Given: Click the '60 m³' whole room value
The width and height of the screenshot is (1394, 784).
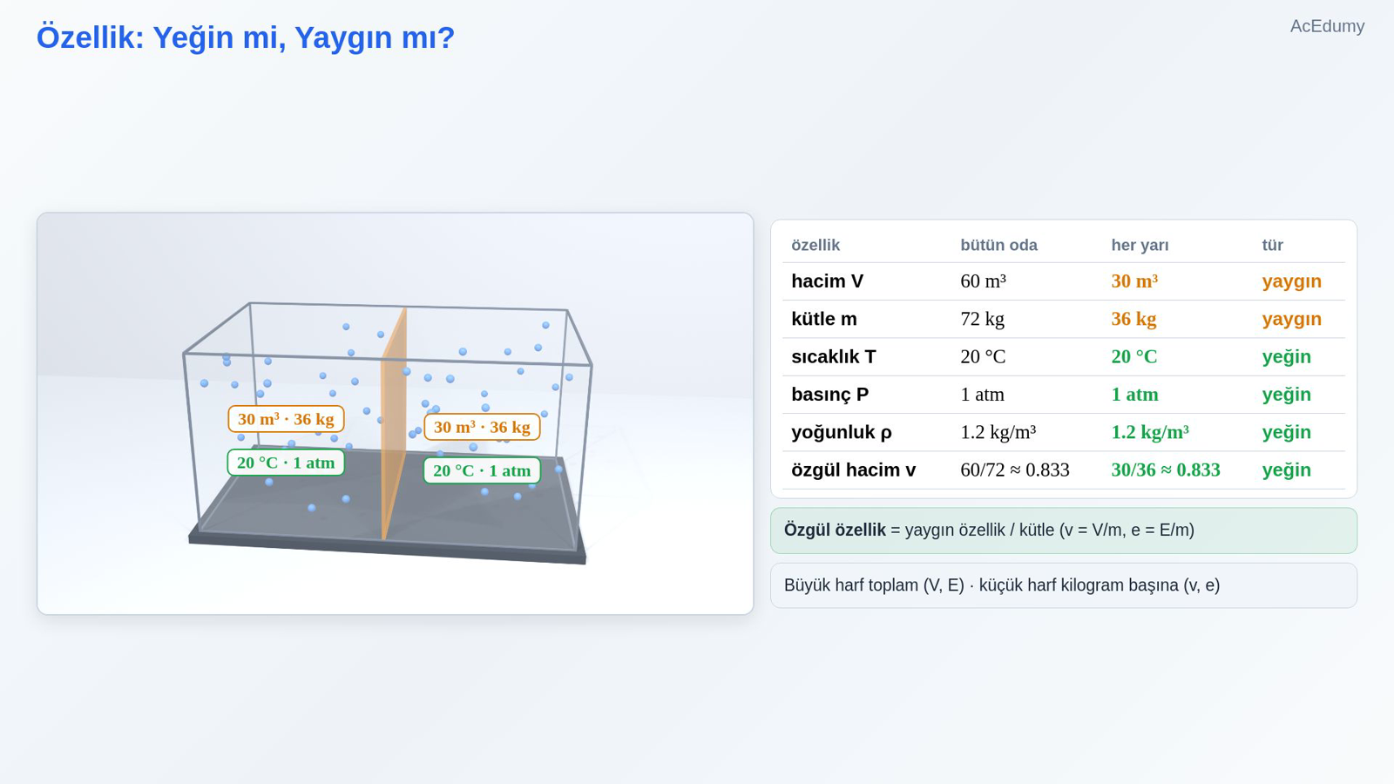Looking at the screenshot, I should coord(983,281).
